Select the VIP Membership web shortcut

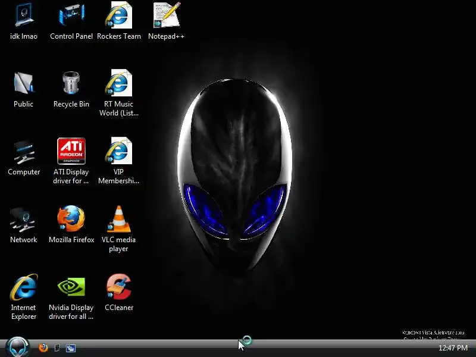point(118,161)
